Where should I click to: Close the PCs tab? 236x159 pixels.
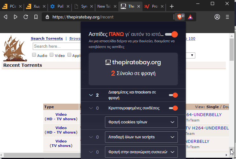[x=20, y=6]
